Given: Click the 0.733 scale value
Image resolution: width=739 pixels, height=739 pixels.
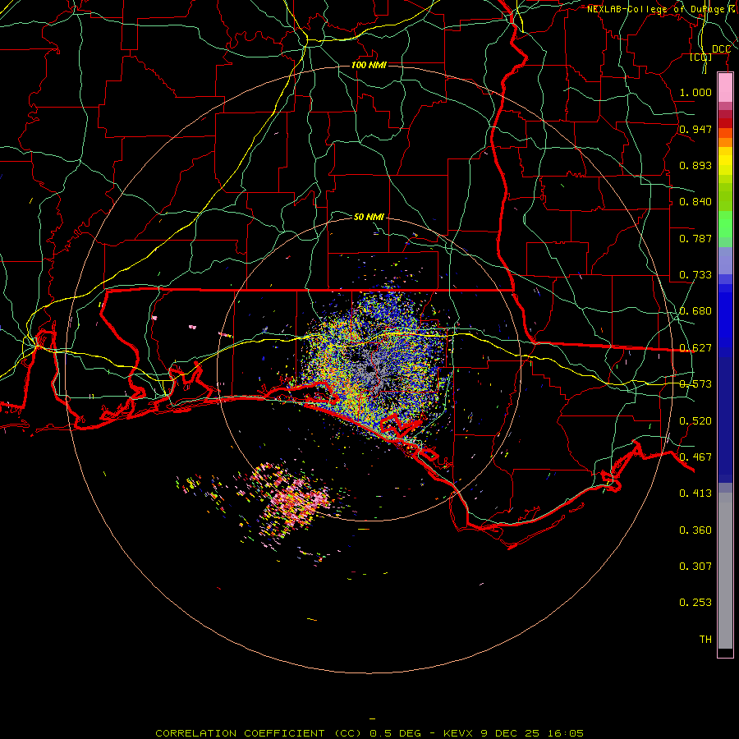Looking at the screenshot, I should click(x=695, y=275).
